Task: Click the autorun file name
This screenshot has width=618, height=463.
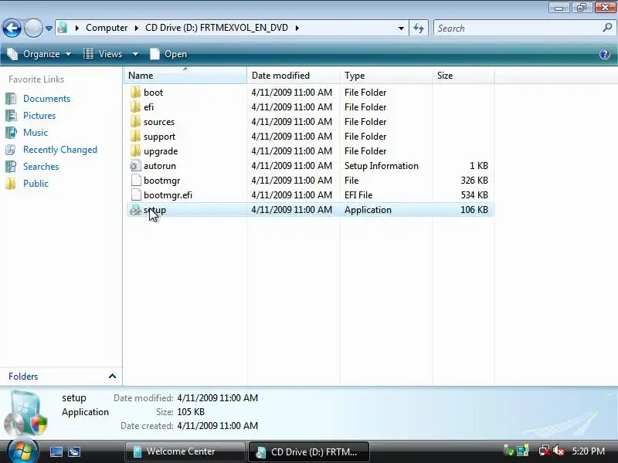Action: click(x=160, y=166)
